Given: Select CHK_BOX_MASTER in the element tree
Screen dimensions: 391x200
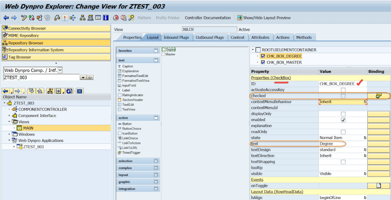Looking at the screenshot, I should [284, 62].
